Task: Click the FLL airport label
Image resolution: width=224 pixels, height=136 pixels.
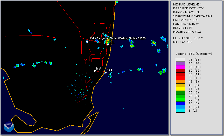Action: point(111,42)
